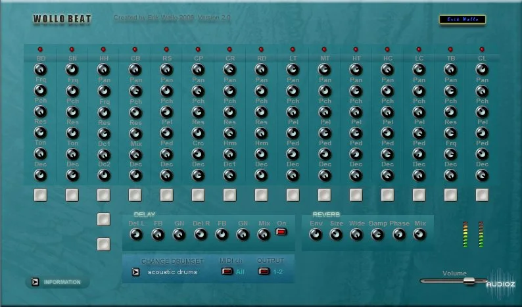The height and width of the screenshot is (307, 522).
Task: Click the output value '1-2'
Action: coord(278,272)
